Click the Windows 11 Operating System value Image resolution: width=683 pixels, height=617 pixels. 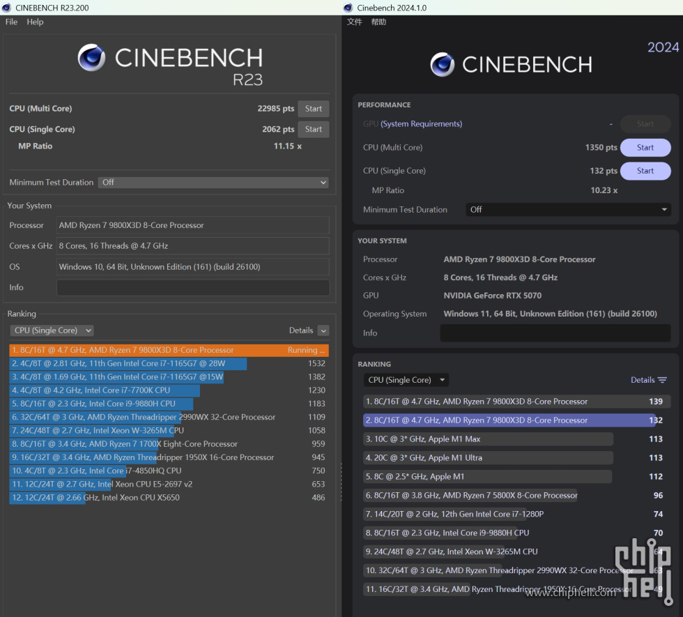pos(550,314)
